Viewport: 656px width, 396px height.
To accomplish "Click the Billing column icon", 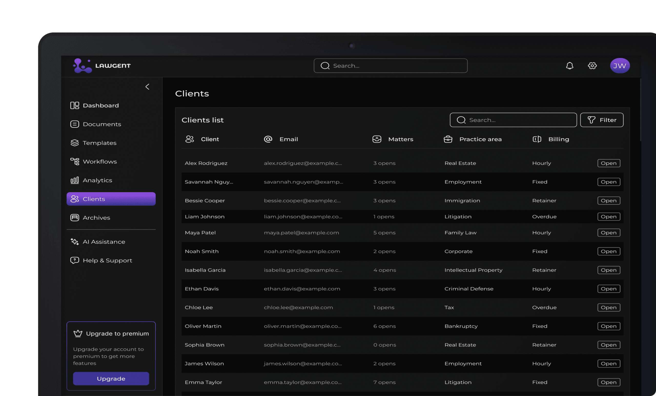I will coord(537,139).
